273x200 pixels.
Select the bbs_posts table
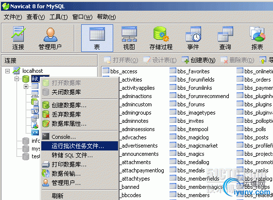click(x=253, y=137)
